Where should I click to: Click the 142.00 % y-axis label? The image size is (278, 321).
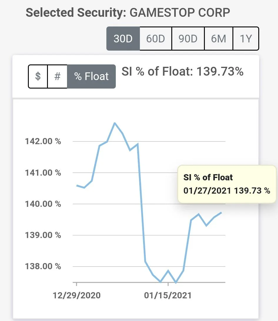43,142
